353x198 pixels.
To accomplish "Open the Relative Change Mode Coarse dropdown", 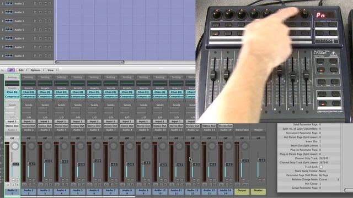I will (329, 179).
